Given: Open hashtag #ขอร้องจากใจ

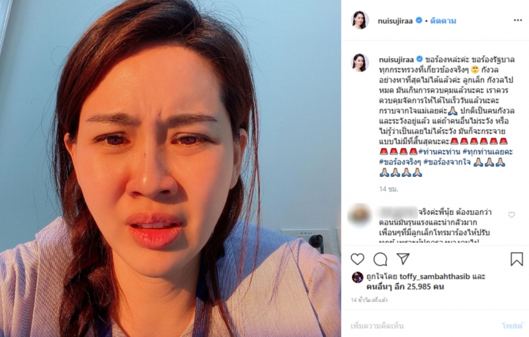Looking at the screenshot, I should 447,162.
